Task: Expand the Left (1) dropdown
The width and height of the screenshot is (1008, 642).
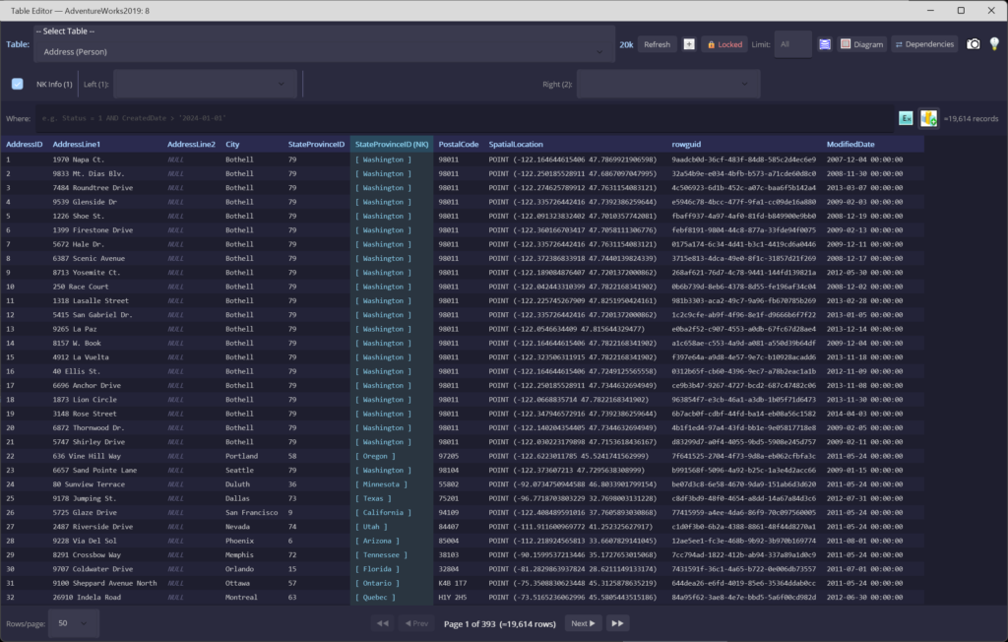Action: [x=205, y=84]
